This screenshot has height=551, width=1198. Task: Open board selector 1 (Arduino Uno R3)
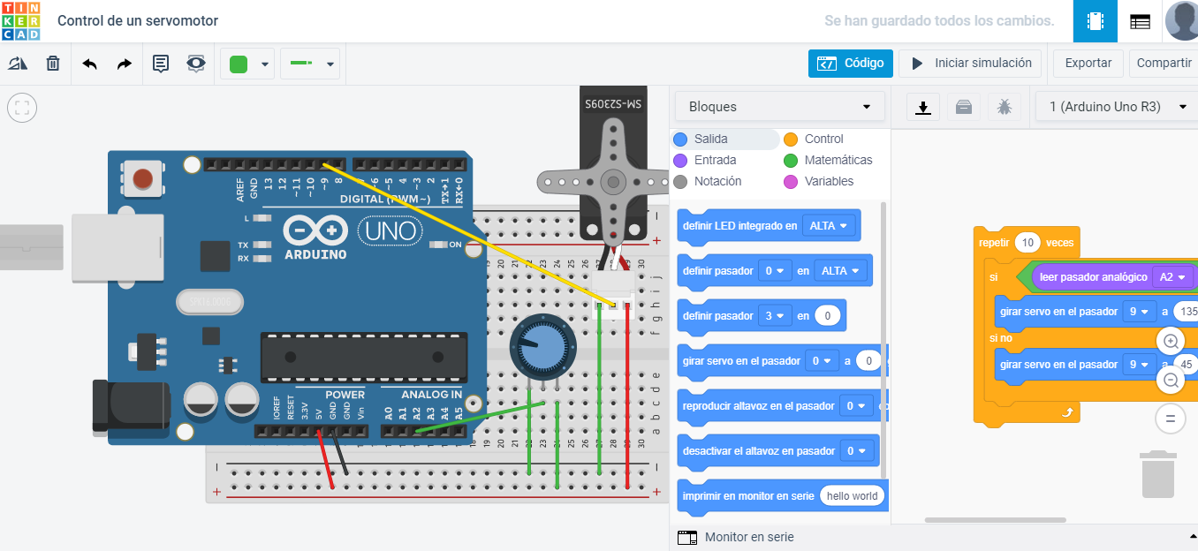1117,107
